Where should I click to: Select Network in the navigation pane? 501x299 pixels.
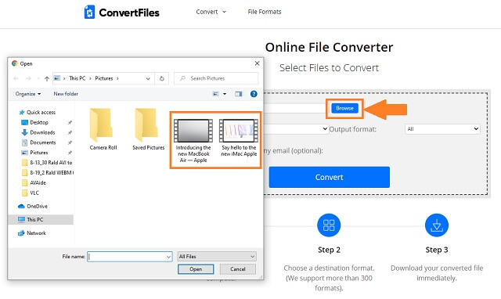[32, 233]
